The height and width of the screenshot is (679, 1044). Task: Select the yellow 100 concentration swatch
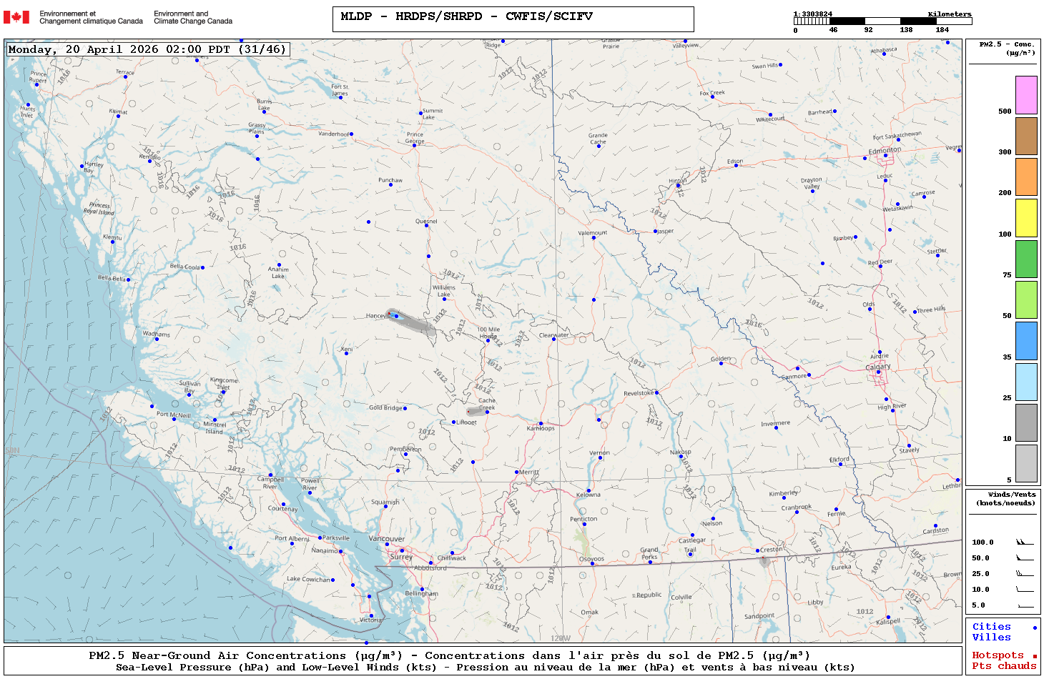(1026, 218)
